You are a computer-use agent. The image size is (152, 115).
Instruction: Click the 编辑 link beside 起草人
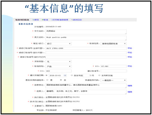pyautogui.click(x=130, y=92)
